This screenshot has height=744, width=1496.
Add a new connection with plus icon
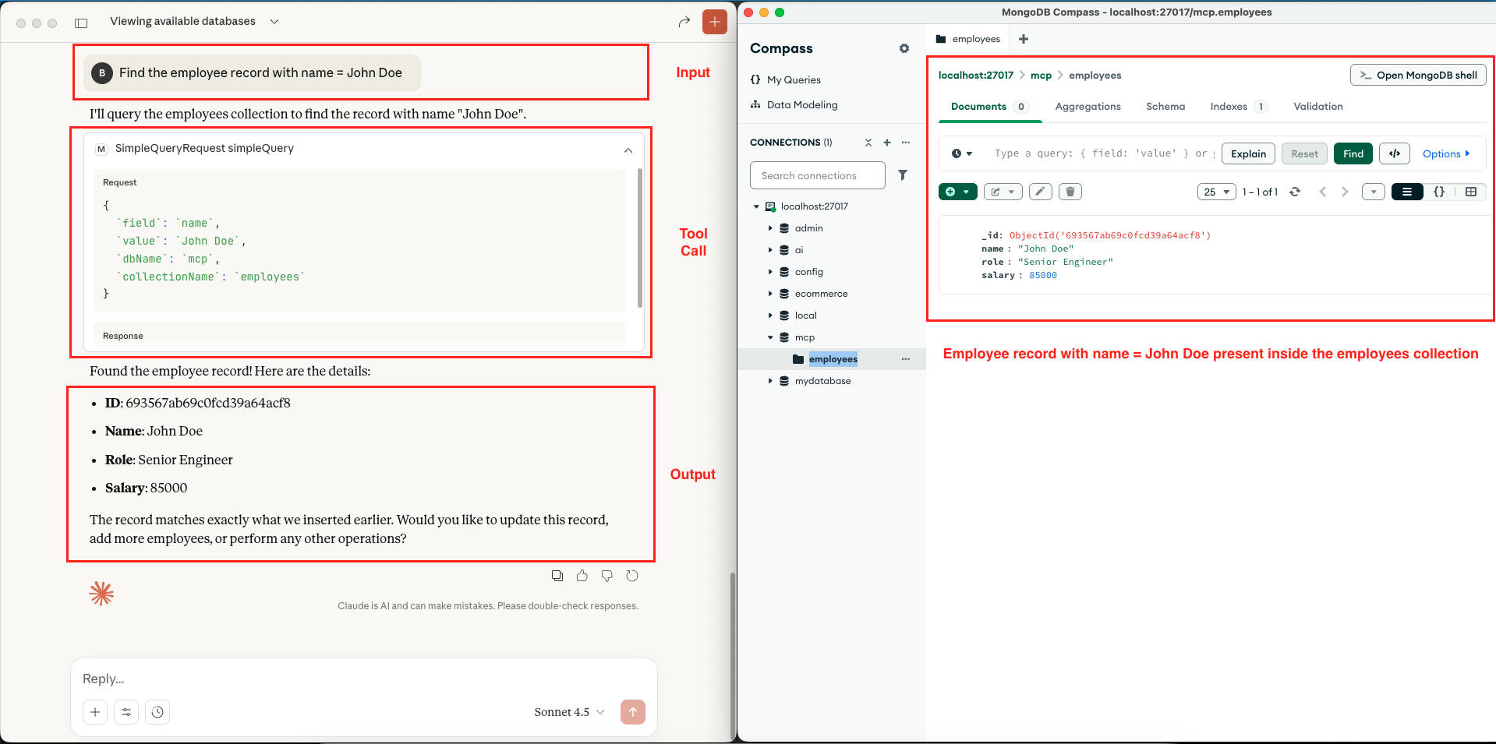(886, 143)
